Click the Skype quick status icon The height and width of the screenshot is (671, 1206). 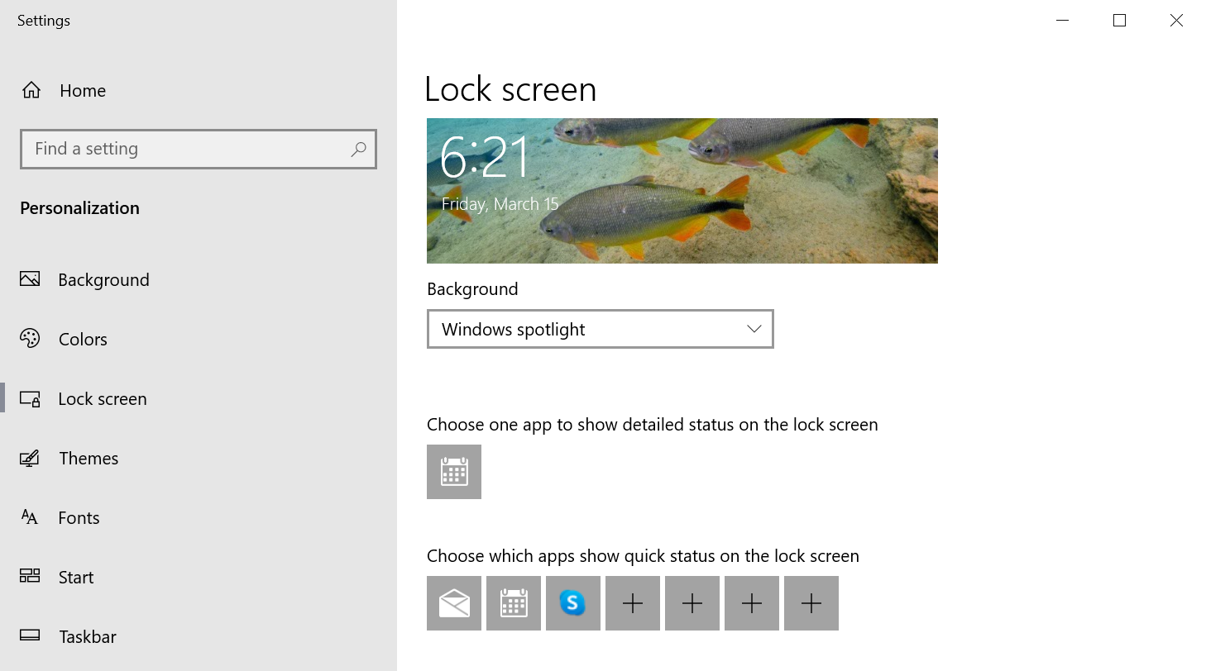click(572, 603)
